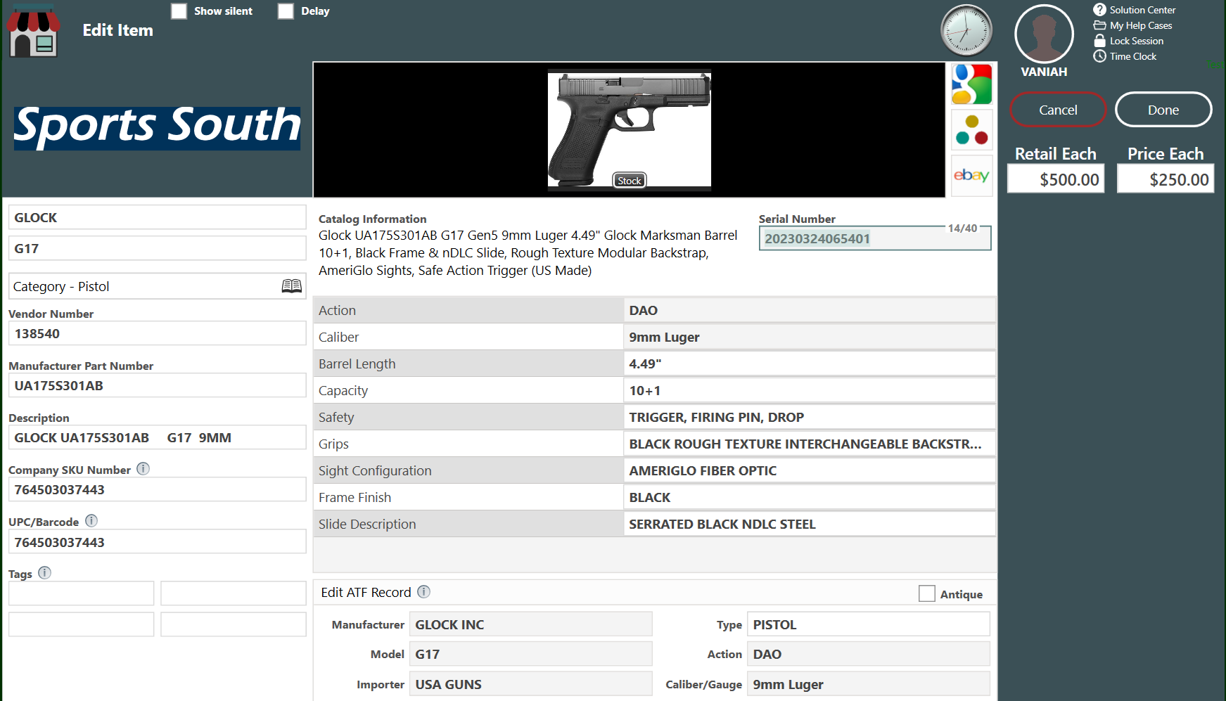Click ATF Caliber/Gauge field
Viewport: 1226px width, 701px height.
(868, 684)
